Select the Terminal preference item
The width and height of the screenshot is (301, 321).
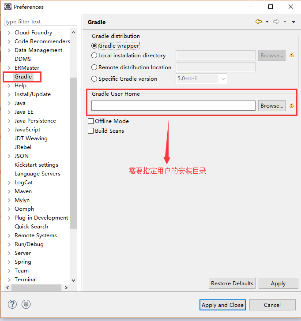26,280
